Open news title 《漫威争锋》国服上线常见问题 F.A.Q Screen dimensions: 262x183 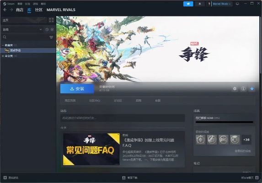(x=149, y=143)
